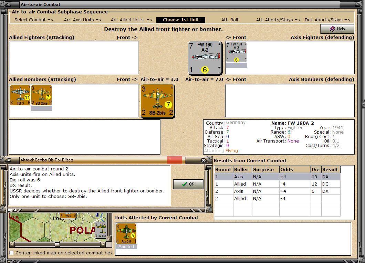The image size is (365, 263).
Task: Click the Arr. Allied Units subphase step
Action: 132,20
